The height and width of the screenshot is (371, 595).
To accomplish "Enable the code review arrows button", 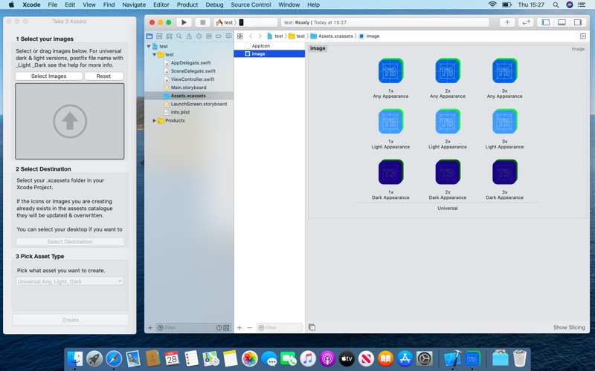I will [x=526, y=22].
